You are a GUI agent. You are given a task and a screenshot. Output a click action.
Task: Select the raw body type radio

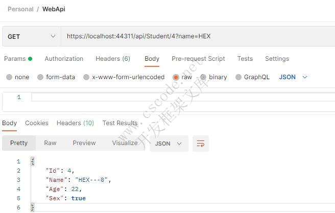[x=176, y=77]
